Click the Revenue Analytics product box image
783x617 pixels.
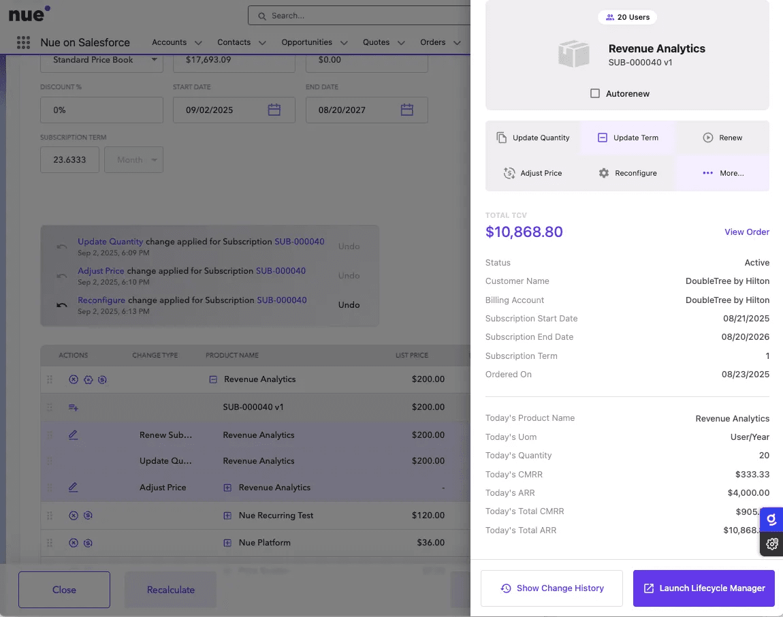tap(574, 53)
